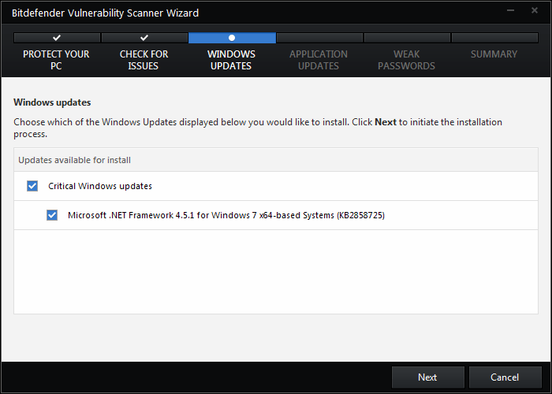Click the Cancel button
552x394 pixels.
[x=505, y=377]
